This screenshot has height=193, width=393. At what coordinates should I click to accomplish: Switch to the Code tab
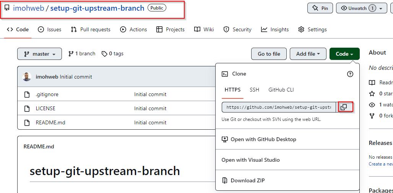18,29
